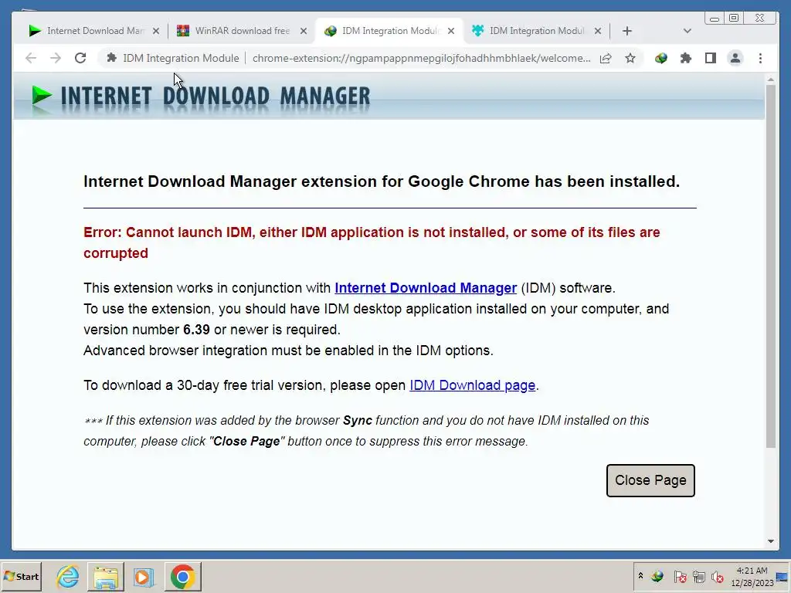791x593 pixels.
Task: Click the scrollbar down arrow
Action: 770,541
